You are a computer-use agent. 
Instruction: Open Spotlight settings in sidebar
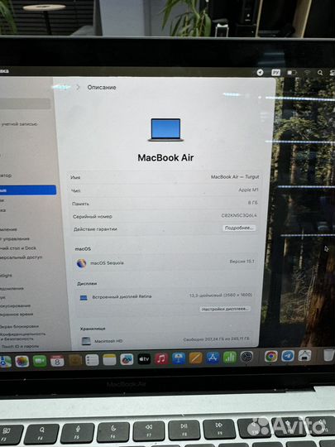(x=7, y=276)
